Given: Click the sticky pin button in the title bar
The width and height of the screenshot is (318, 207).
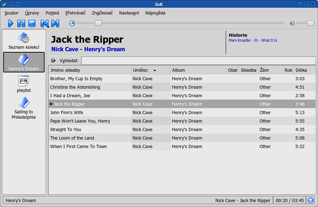Looking at the screenshot, I should coord(12,4).
